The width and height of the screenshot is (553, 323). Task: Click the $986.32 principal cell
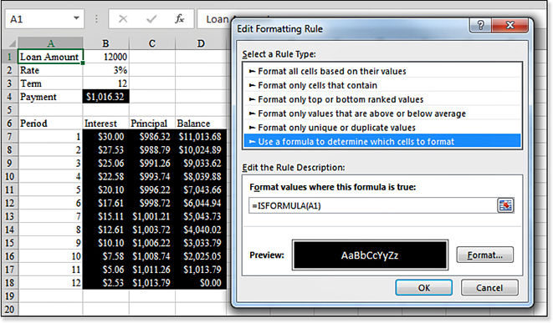click(152, 137)
